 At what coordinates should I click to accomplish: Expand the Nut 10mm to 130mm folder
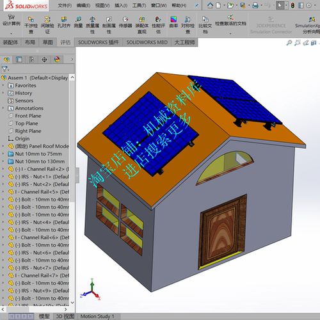click(x=3, y=161)
